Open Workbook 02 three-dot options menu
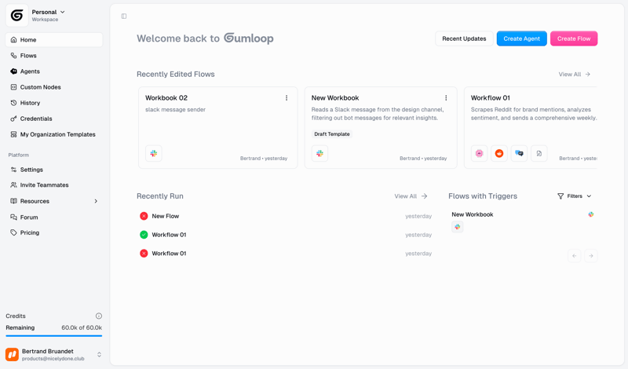Image resolution: width=628 pixels, height=369 pixels. pos(287,98)
